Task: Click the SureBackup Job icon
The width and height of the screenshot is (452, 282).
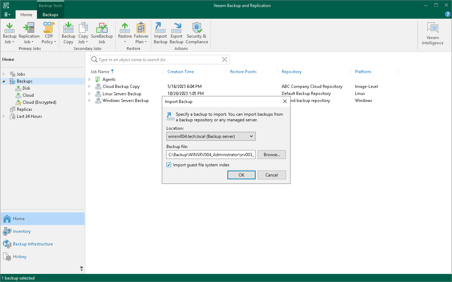Action: 102,32
